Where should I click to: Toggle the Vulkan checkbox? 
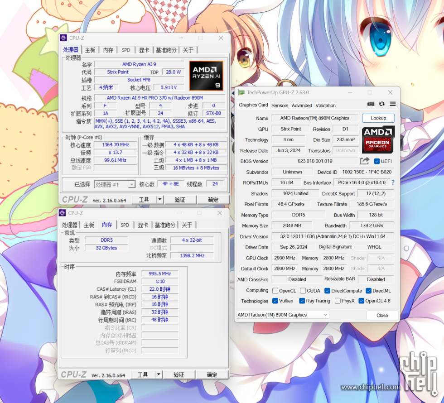pos(275,301)
